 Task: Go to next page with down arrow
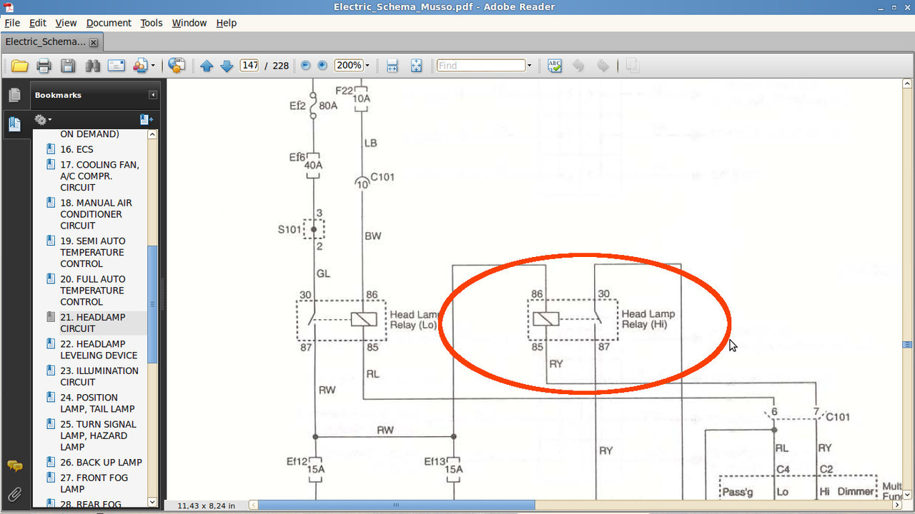point(227,66)
